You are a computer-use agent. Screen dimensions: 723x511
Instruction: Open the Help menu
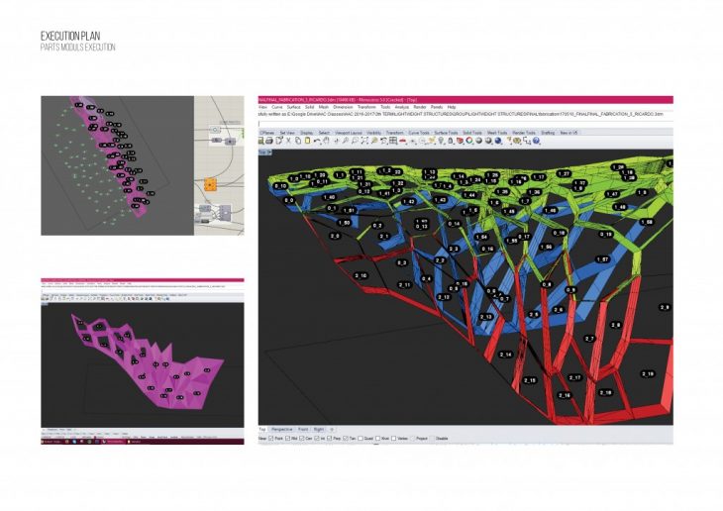click(452, 106)
